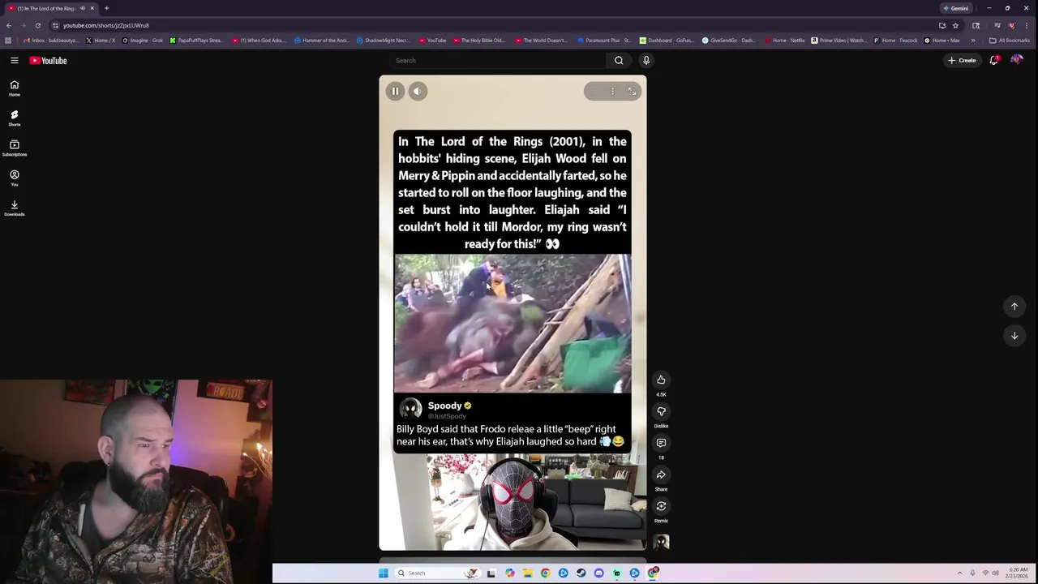The image size is (1038, 584).
Task: Go back in Chrome
Action: (x=9, y=25)
